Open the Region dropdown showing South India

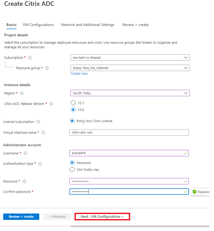coord(130,93)
